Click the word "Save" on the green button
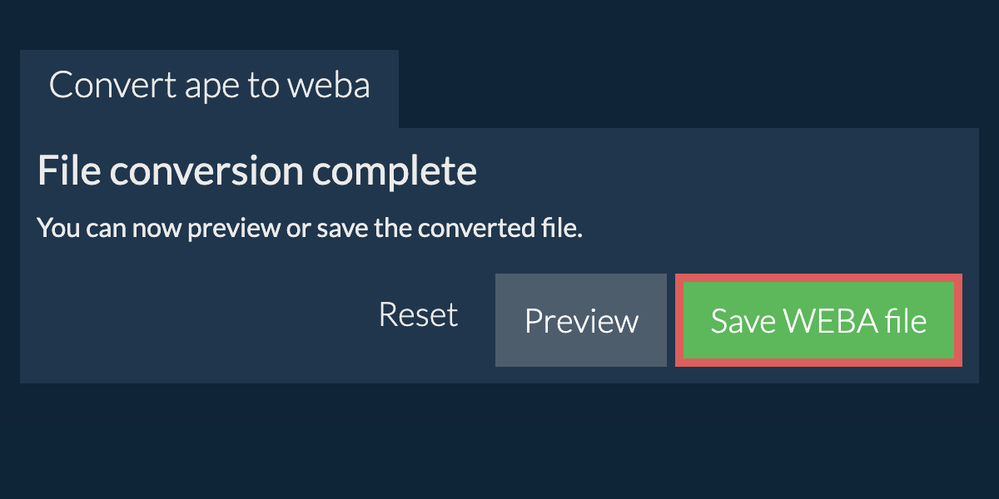Viewport: 999px width, 499px height. pyautogui.click(x=738, y=321)
